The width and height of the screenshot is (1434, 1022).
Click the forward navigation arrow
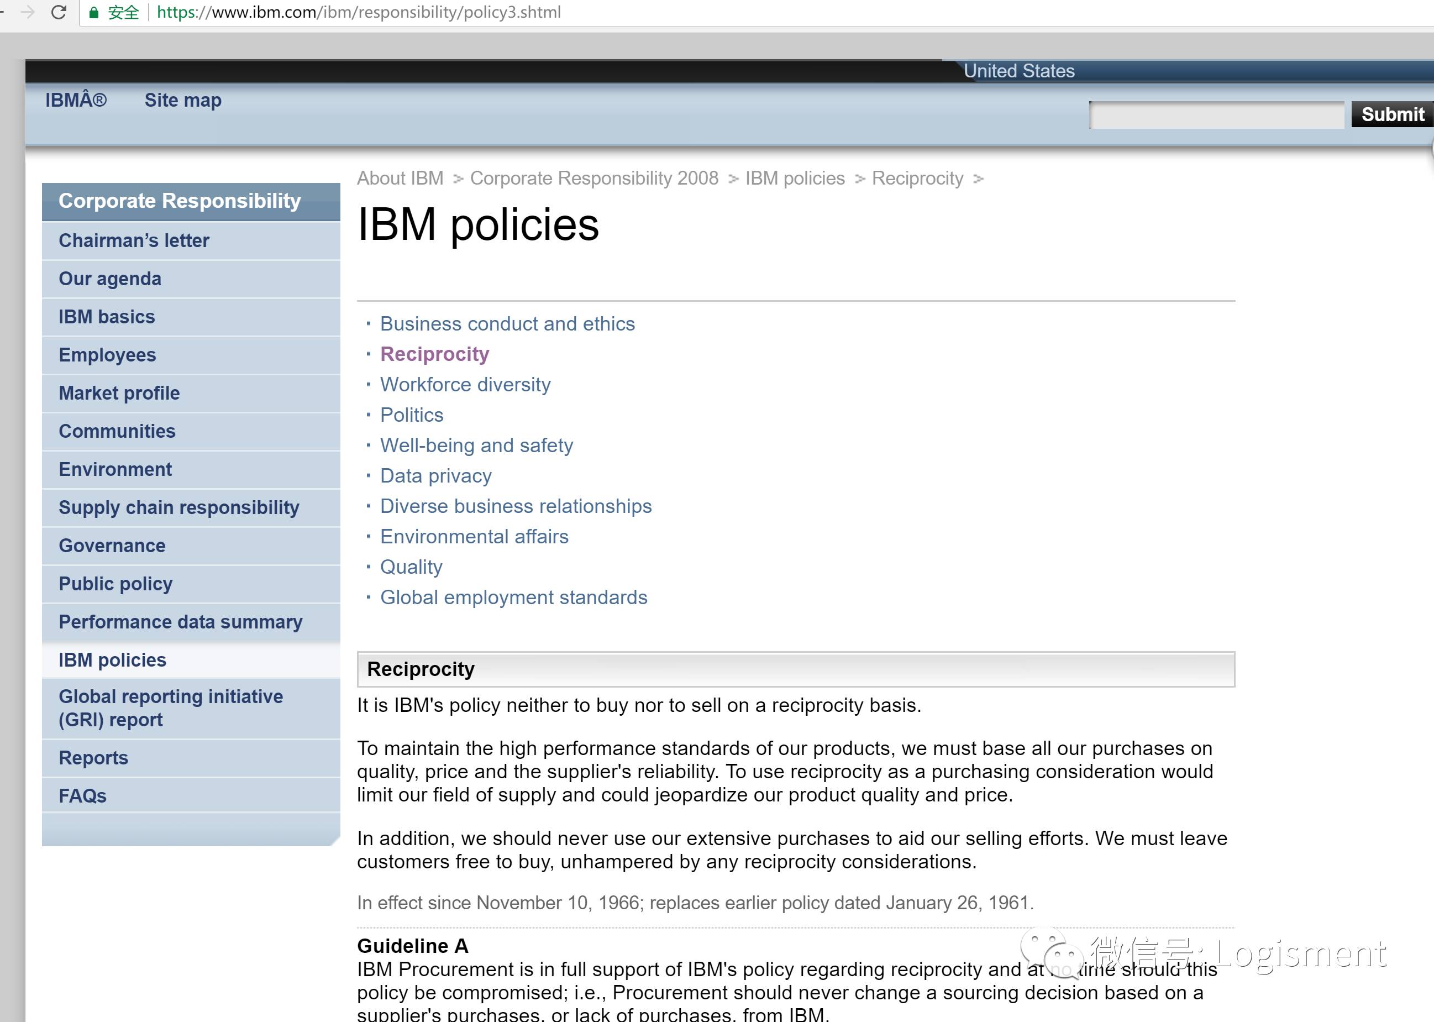click(27, 12)
